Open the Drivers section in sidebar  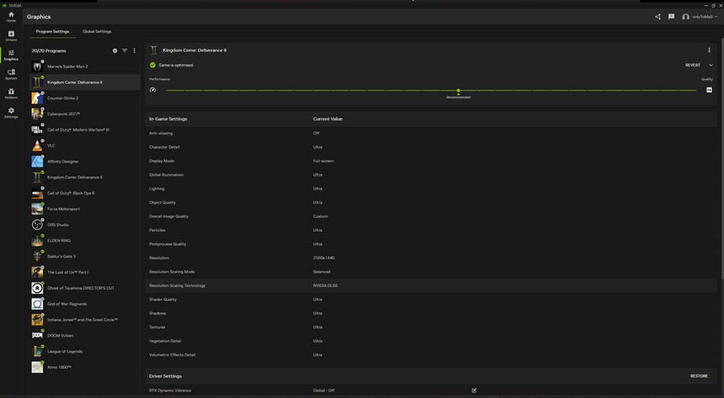coord(11,36)
